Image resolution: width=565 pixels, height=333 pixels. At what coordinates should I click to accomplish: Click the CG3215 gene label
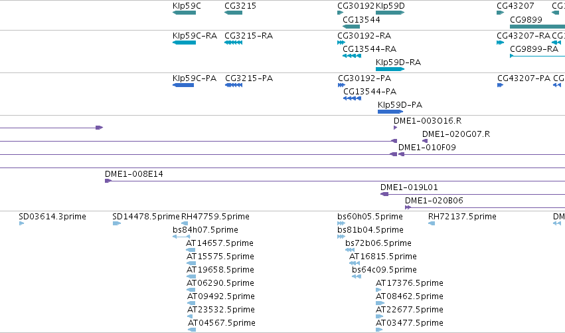coord(240,6)
